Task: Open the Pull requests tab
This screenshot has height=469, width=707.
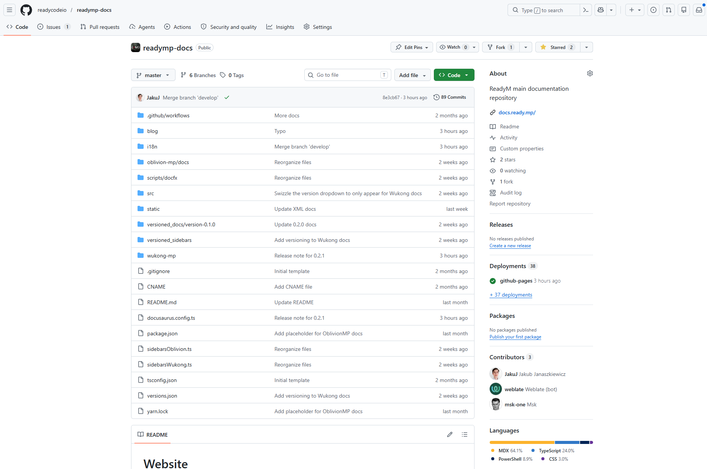Action: 100,27
